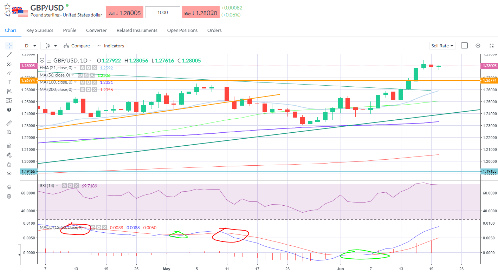The width and height of the screenshot is (498, 272).
Task: Open settings for MA 100 indicator
Action: tap(89, 82)
